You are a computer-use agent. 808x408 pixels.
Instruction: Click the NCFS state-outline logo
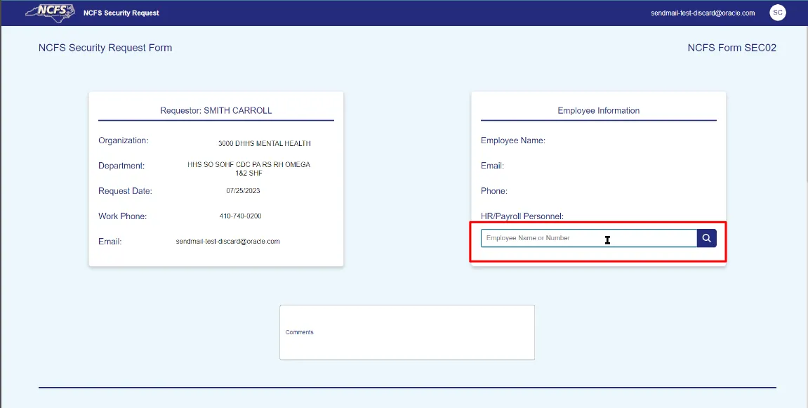[50, 13]
